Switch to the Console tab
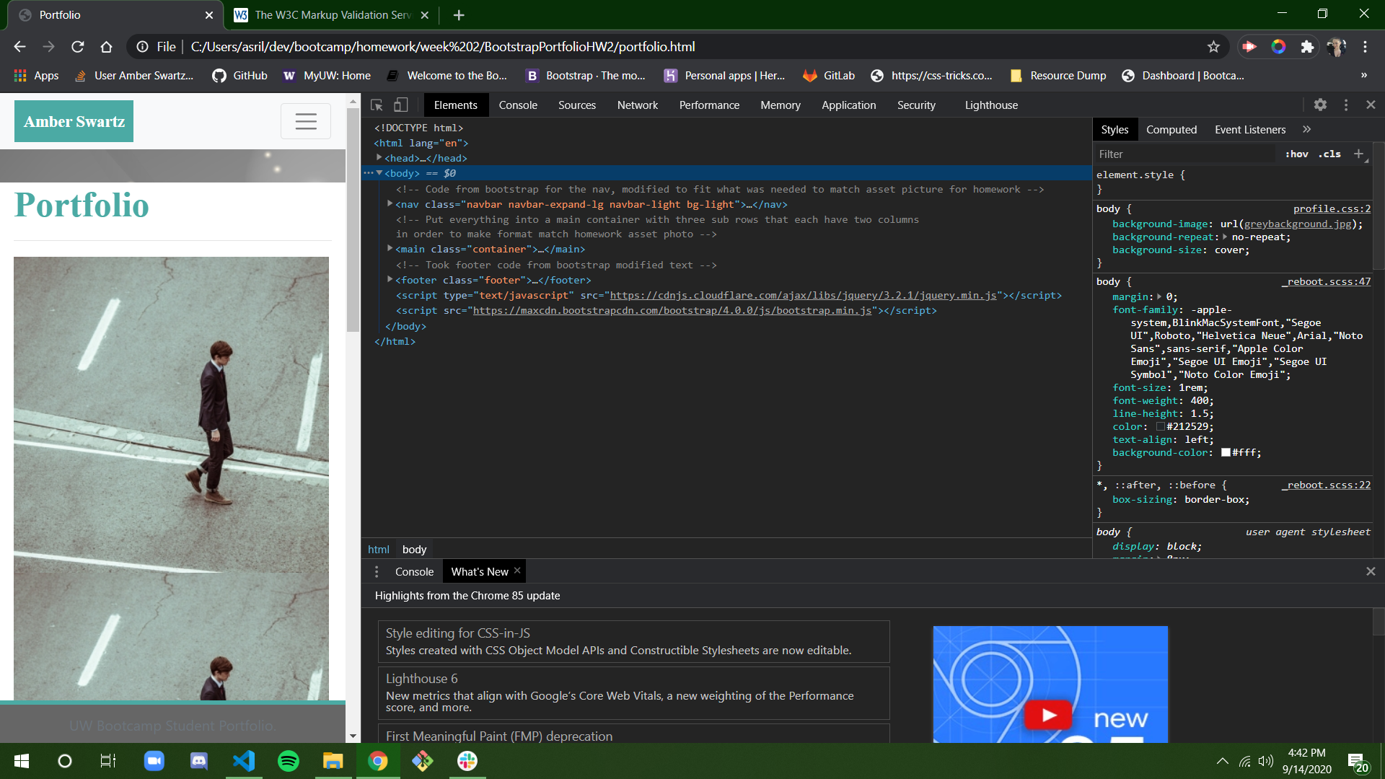The image size is (1385, 779). click(518, 105)
